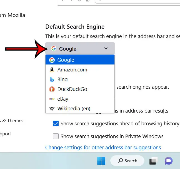Screen dimensions: 180x169
Task: Uncheck Show search suggestions ahead of browsing history
Action: point(56,123)
